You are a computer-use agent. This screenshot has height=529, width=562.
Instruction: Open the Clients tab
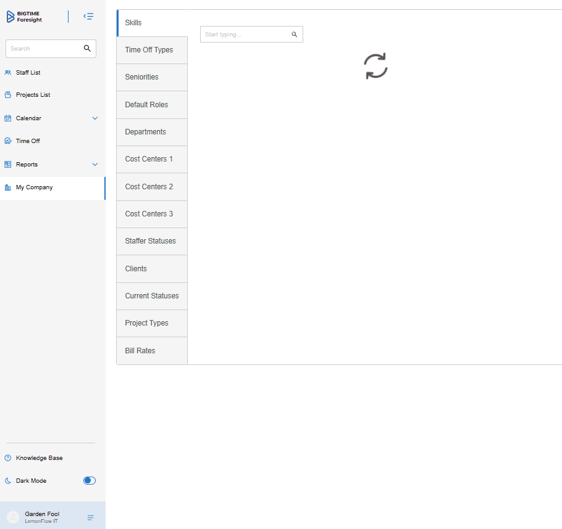[152, 269]
